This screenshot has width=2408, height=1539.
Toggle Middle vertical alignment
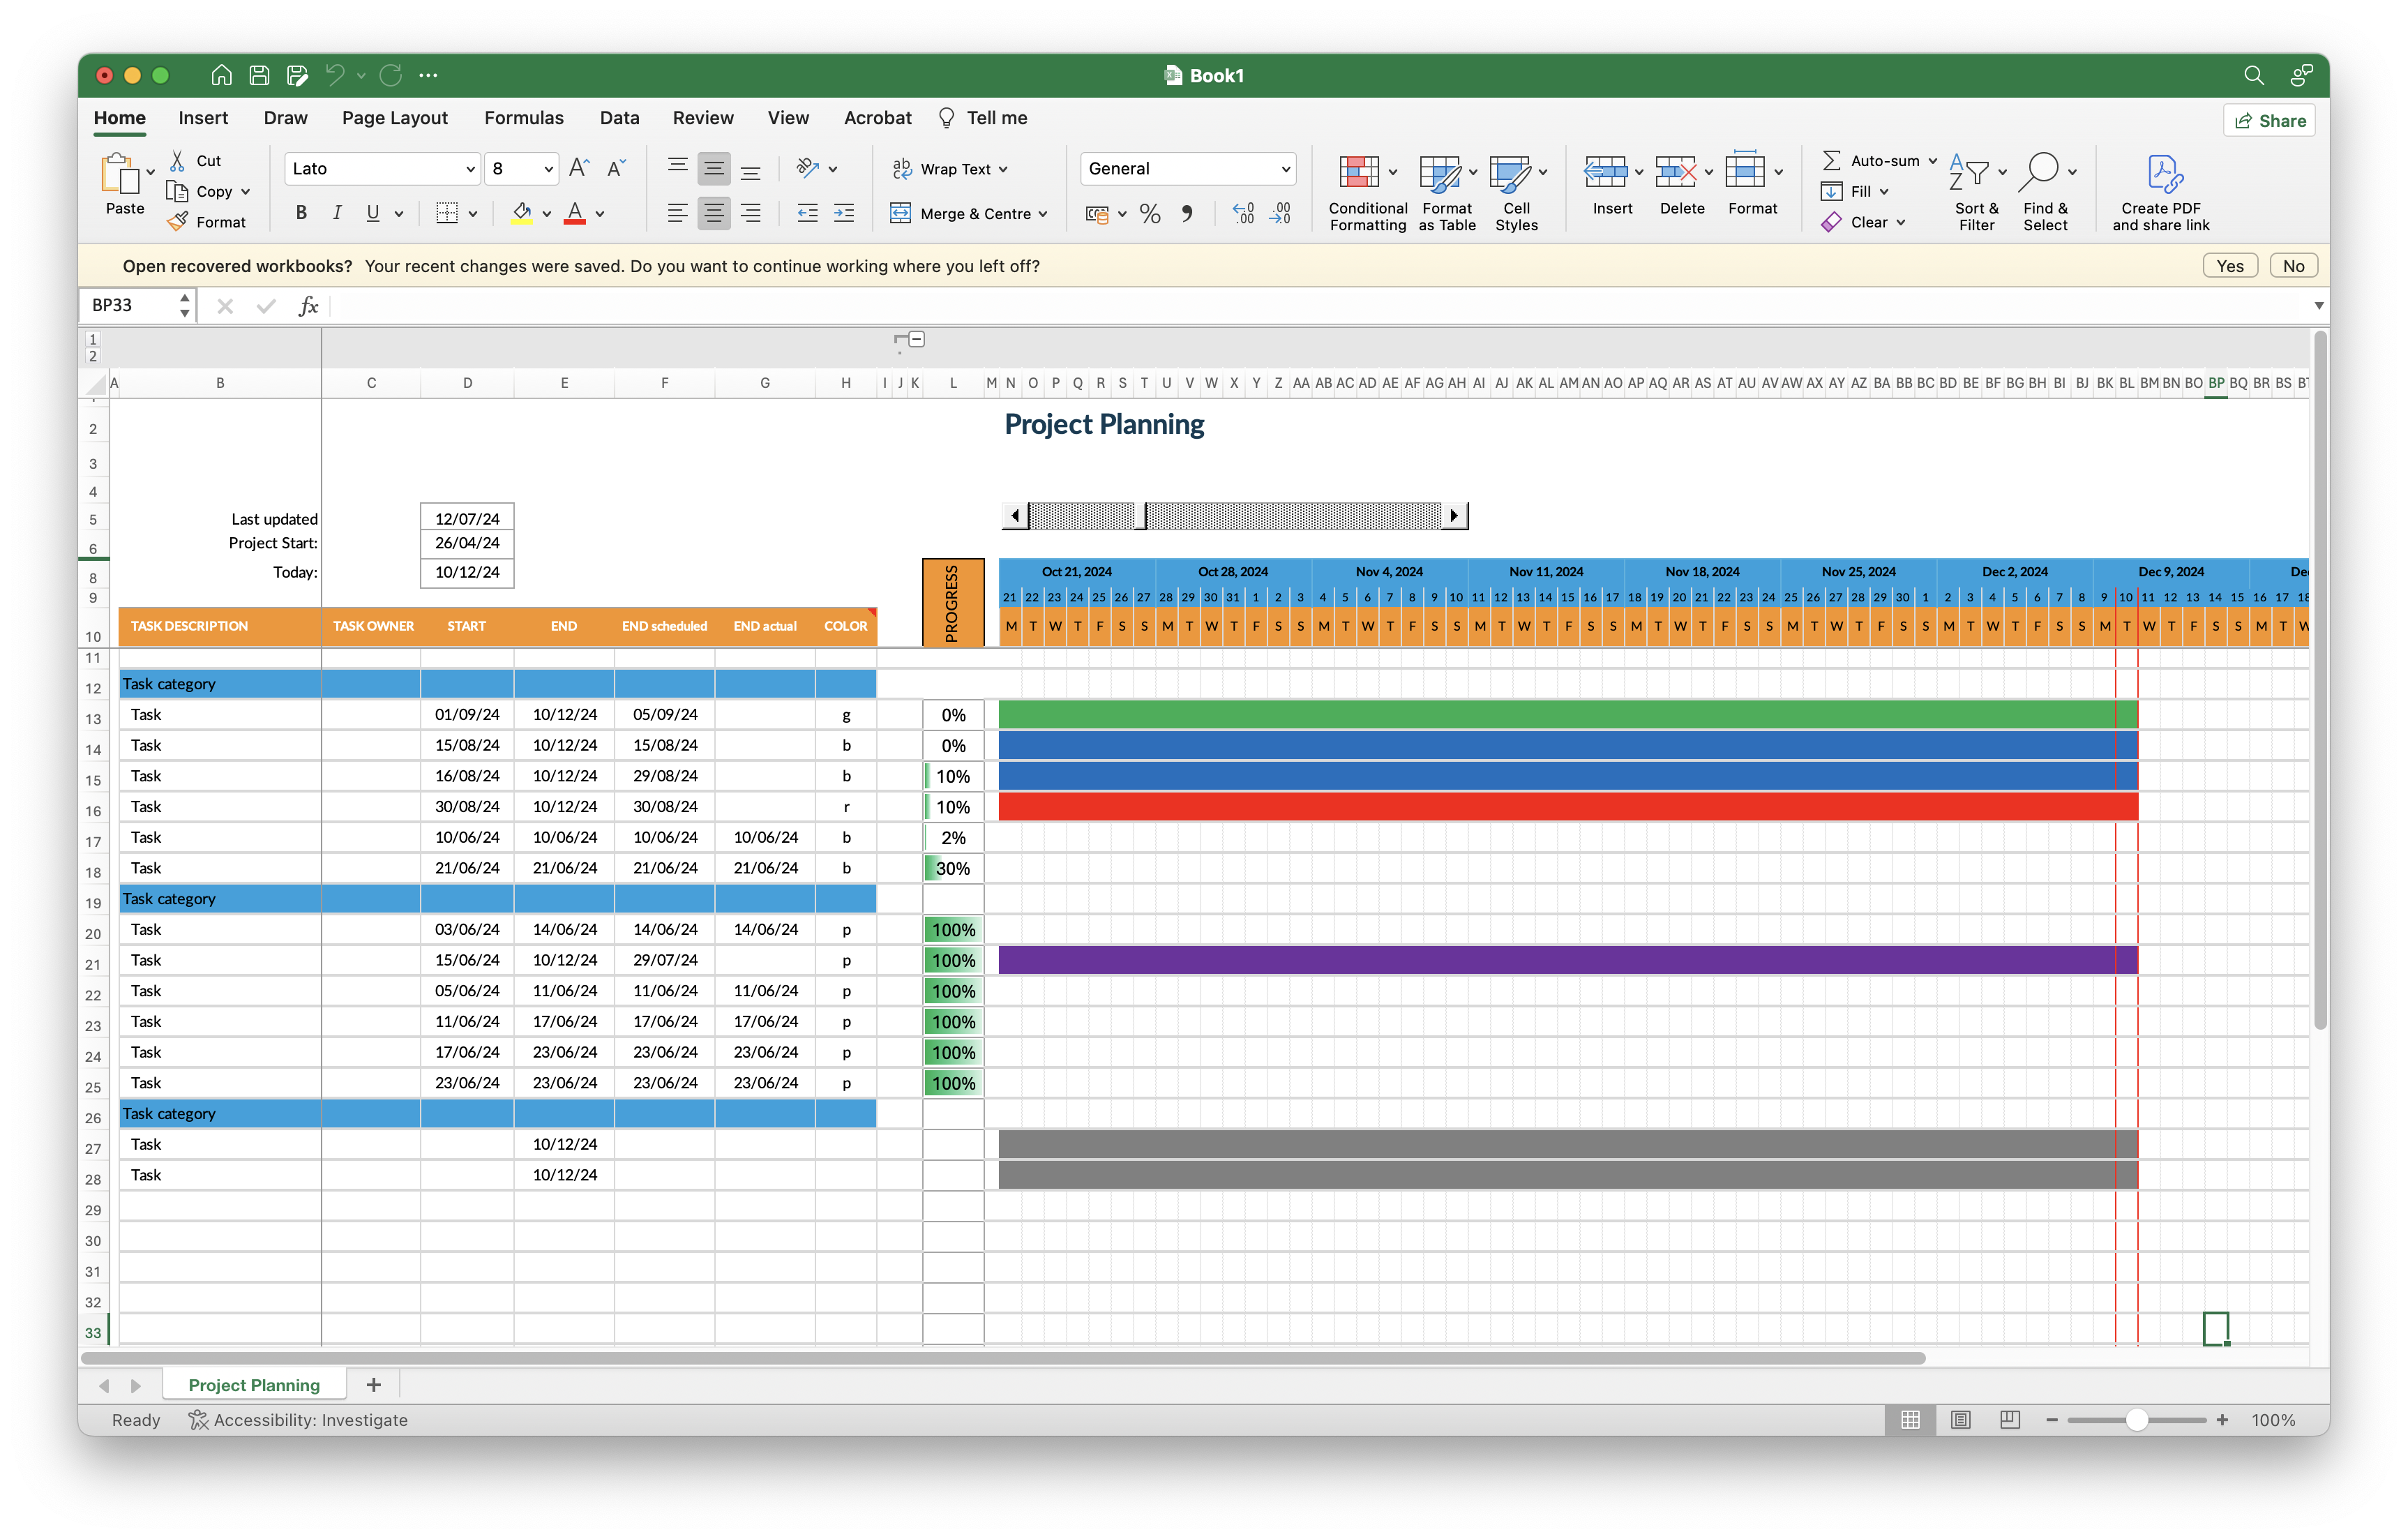(x=714, y=168)
